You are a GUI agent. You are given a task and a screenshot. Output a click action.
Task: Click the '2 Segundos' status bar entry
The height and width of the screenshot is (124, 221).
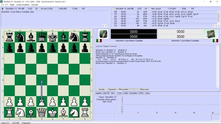click(26, 123)
